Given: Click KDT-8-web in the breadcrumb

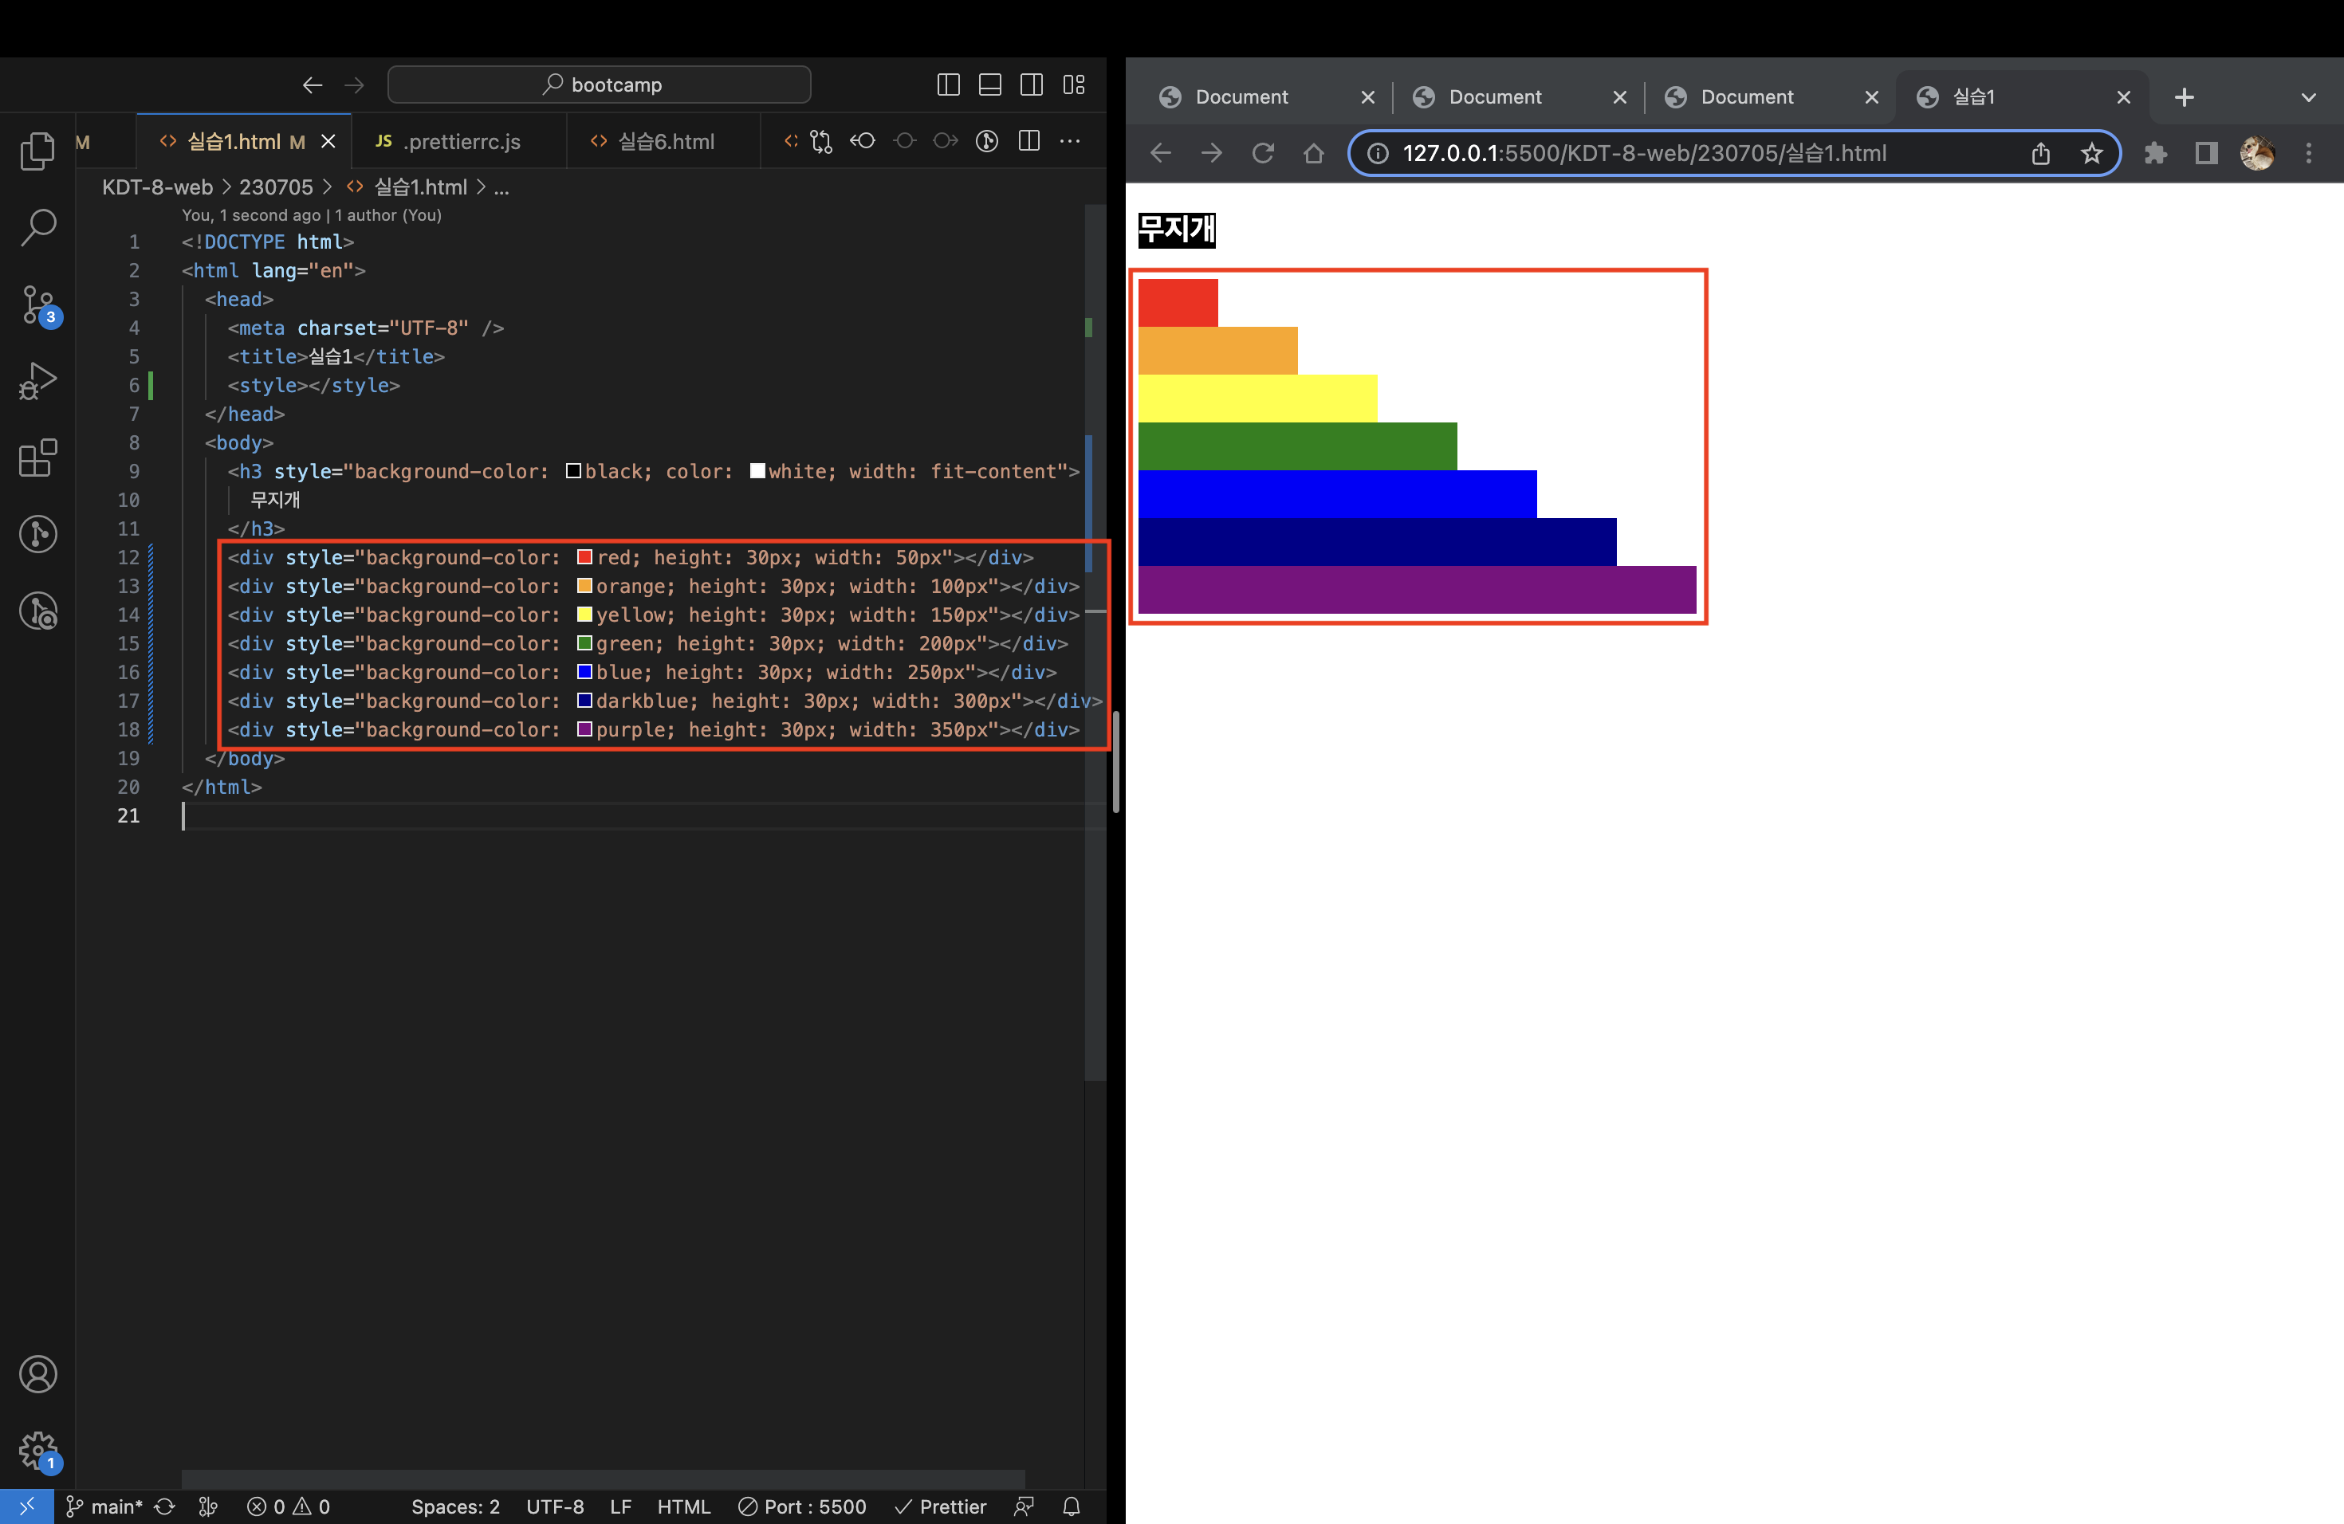Looking at the screenshot, I should (x=158, y=187).
